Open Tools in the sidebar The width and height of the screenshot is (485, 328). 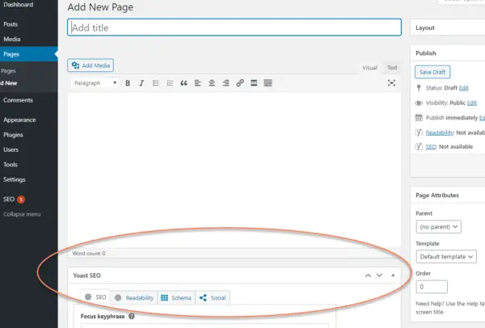click(11, 165)
